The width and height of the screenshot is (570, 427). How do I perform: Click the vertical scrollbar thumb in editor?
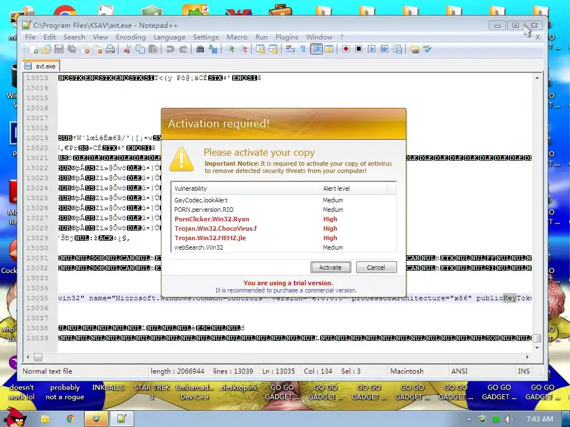537,338
